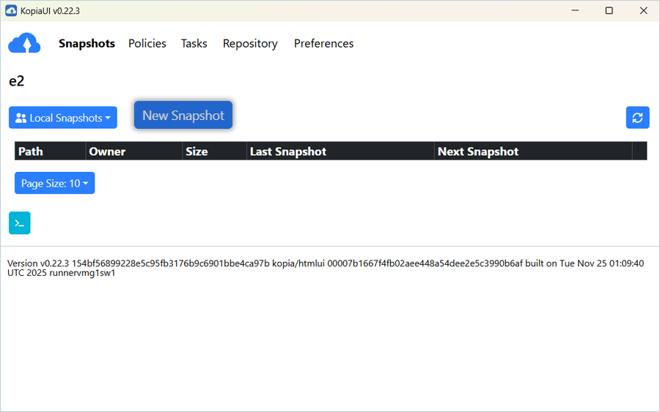The width and height of the screenshot is (660, 412).
Task: Open the Local Snapshots dropdown
Action: 63,118
